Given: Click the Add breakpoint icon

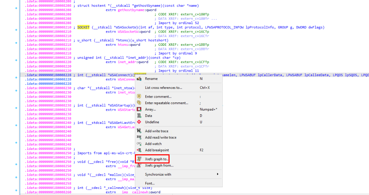Looking at the screenshot, I should click(139, 150).
